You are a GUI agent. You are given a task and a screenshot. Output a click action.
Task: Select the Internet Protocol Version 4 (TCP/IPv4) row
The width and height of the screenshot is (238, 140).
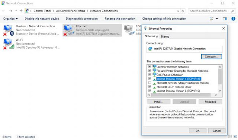pyautogui.click(x=178, y=79)
